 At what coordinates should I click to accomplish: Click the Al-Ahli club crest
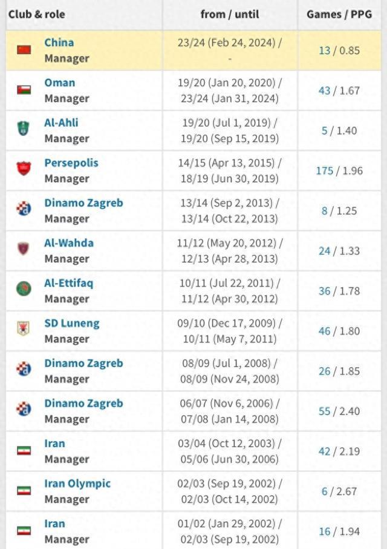click(x=24, y=130)
